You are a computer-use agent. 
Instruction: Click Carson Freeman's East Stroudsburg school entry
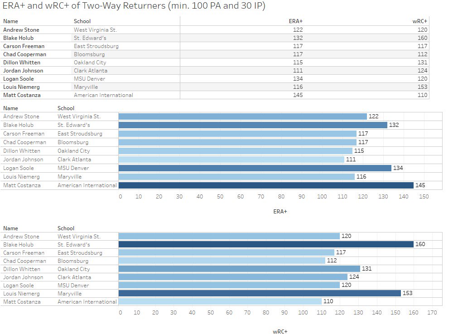(x=95, y=46)
